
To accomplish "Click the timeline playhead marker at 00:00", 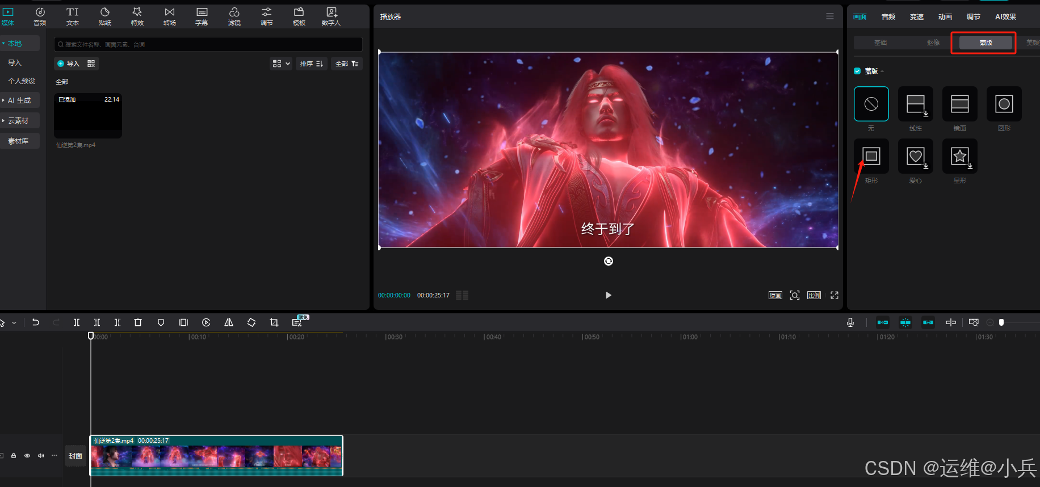I will coord(91,336).
